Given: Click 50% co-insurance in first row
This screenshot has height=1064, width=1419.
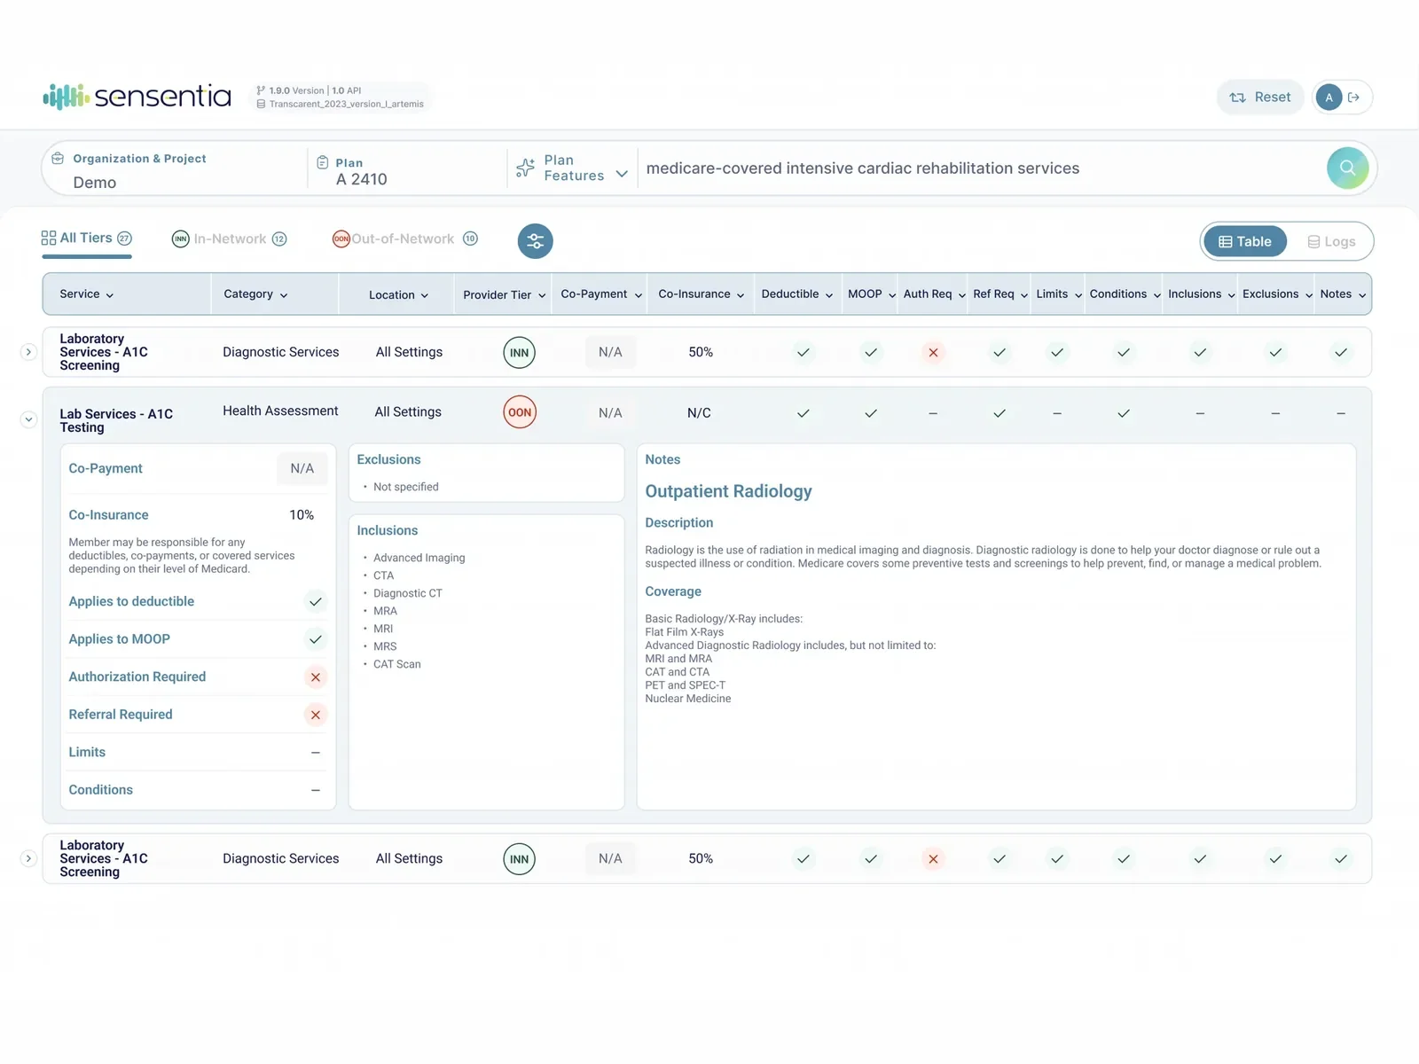Looking at the screenshot, I should 701,353.
